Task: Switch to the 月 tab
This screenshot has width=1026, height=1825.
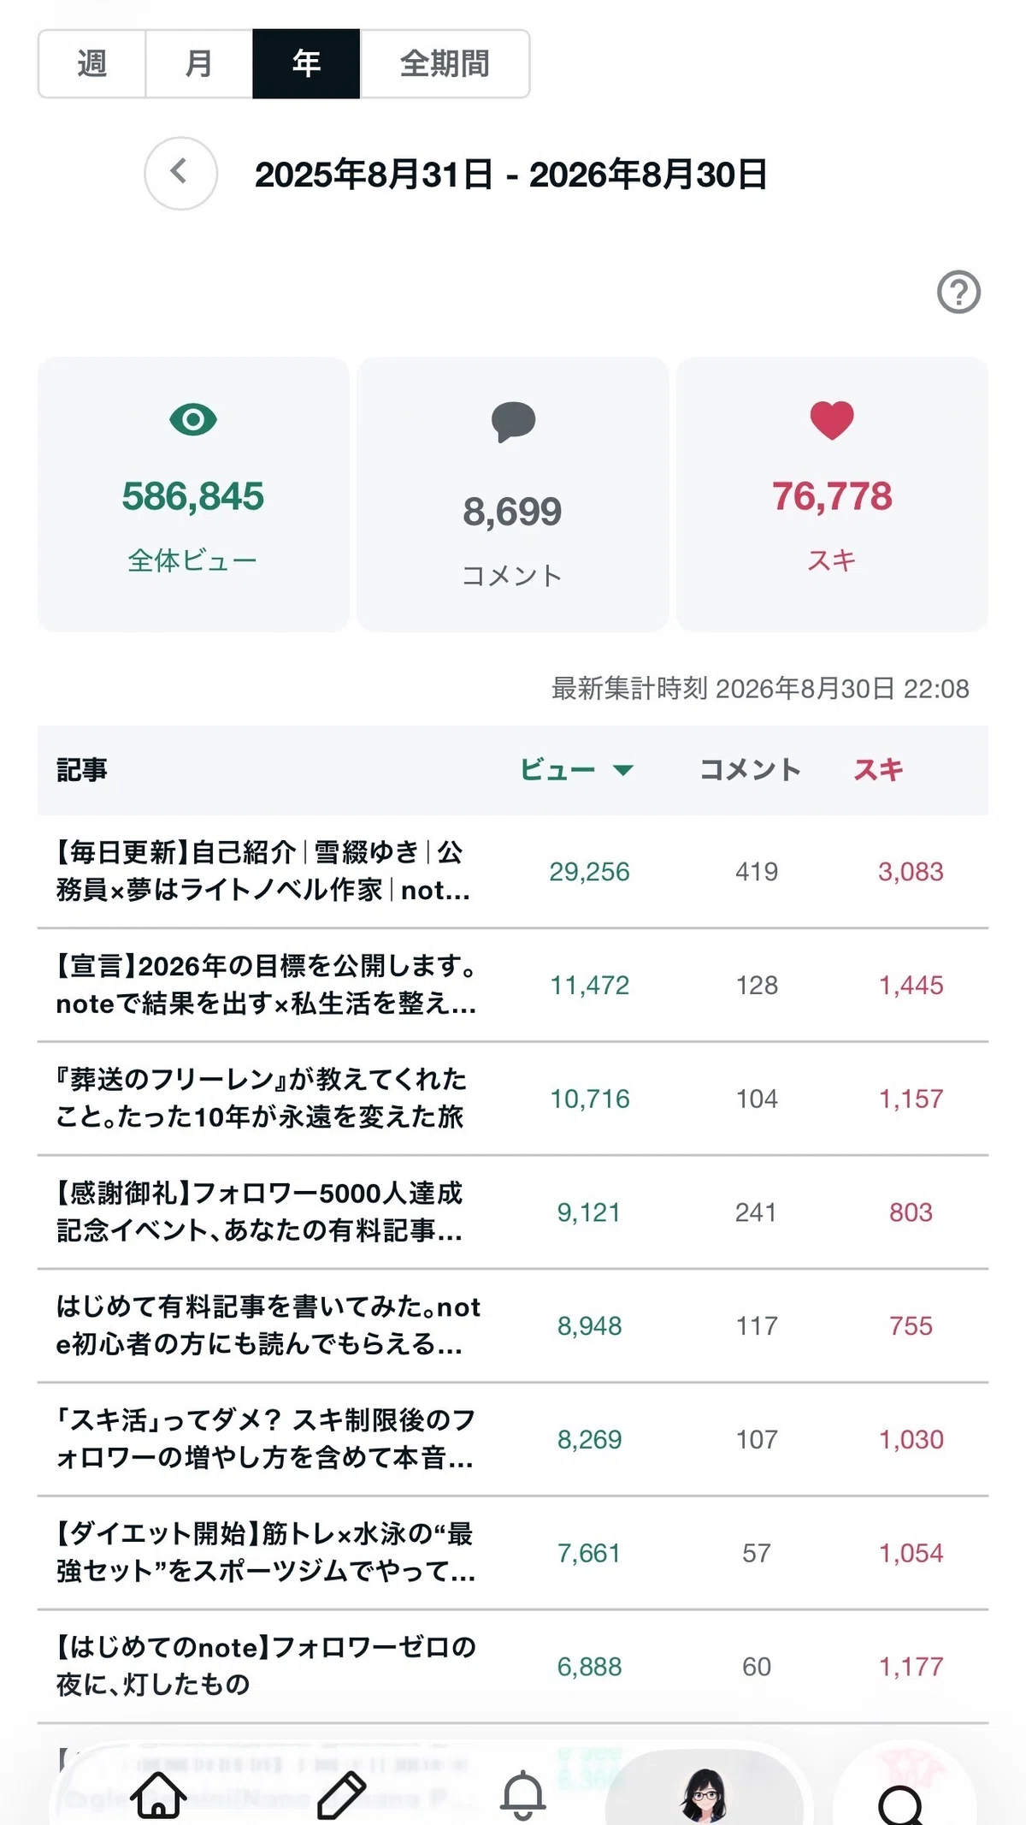Action: 199,64
